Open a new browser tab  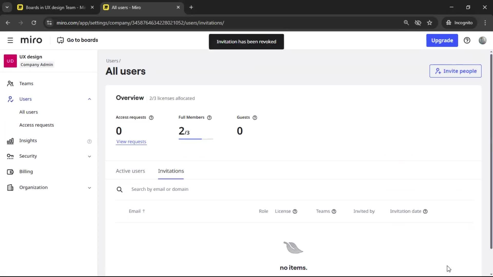(x=191, y=7)
